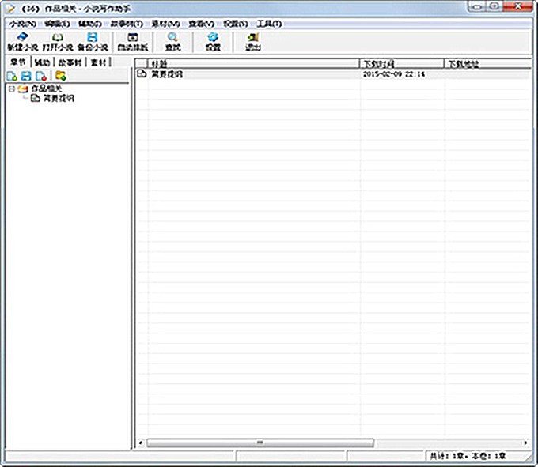Open the 查看(V) menu

[x=202, y=24]
